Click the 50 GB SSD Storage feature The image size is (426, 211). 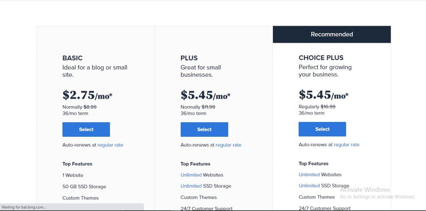point(84,187)
